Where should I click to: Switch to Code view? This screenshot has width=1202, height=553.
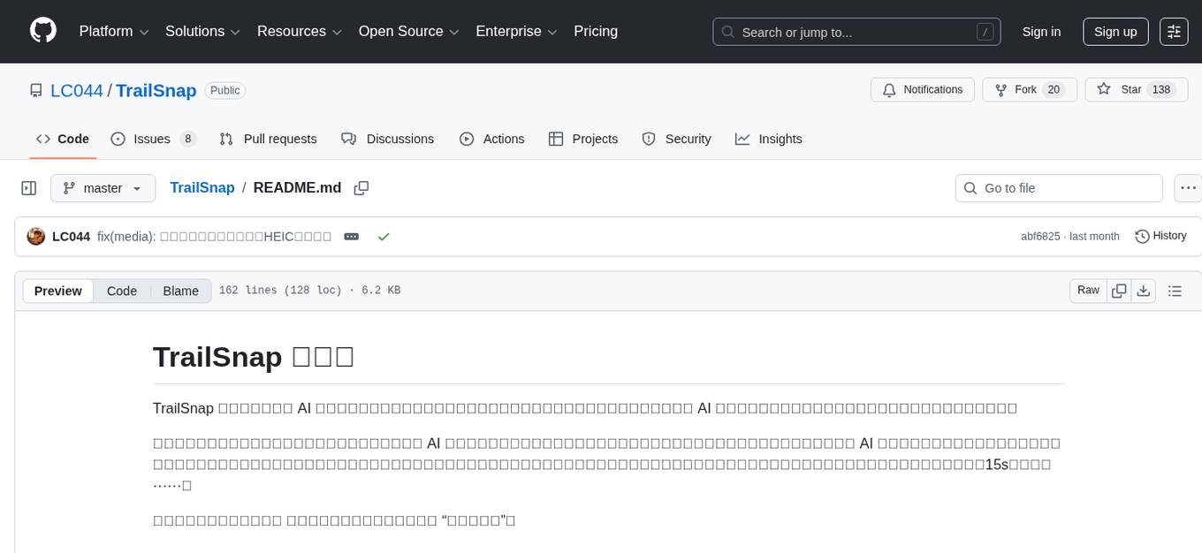[122, 291]
